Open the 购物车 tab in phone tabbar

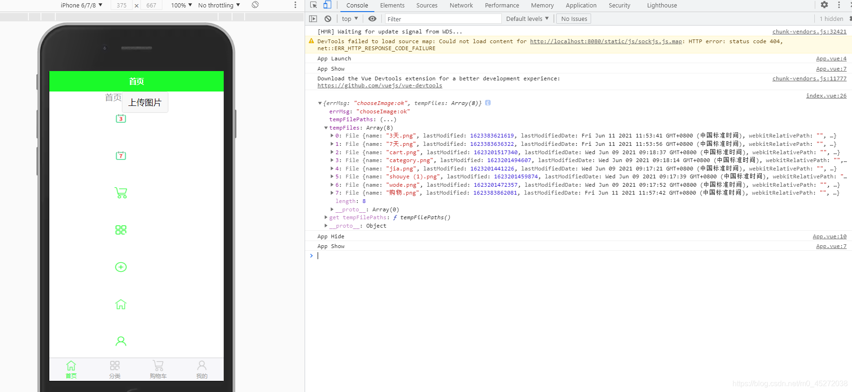click(x=158, y=370)
